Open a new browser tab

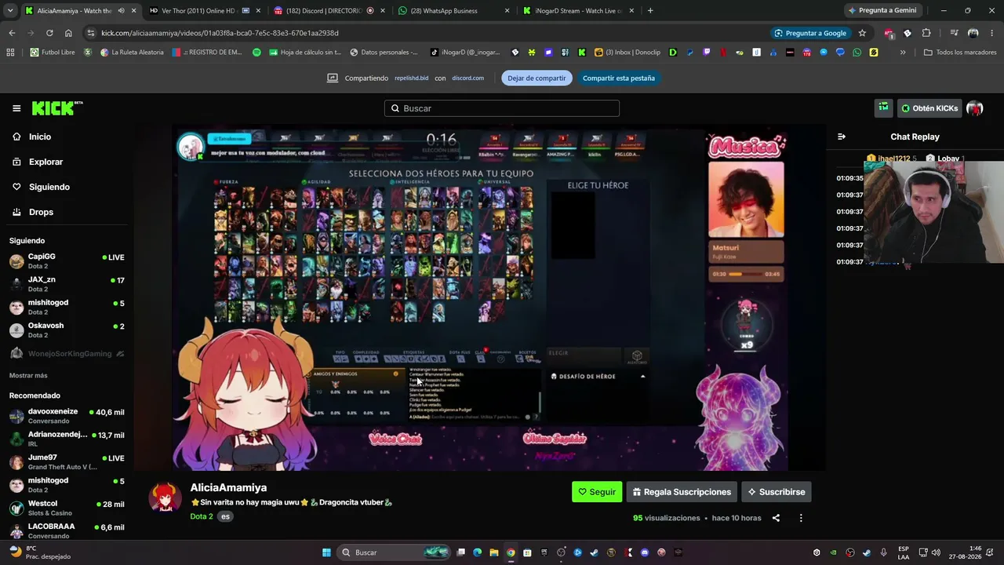point(650,10)
